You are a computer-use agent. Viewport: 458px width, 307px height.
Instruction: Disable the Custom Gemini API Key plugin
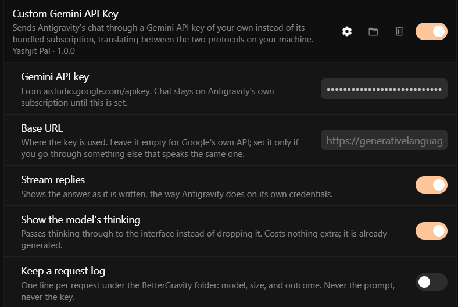point(431,31)
